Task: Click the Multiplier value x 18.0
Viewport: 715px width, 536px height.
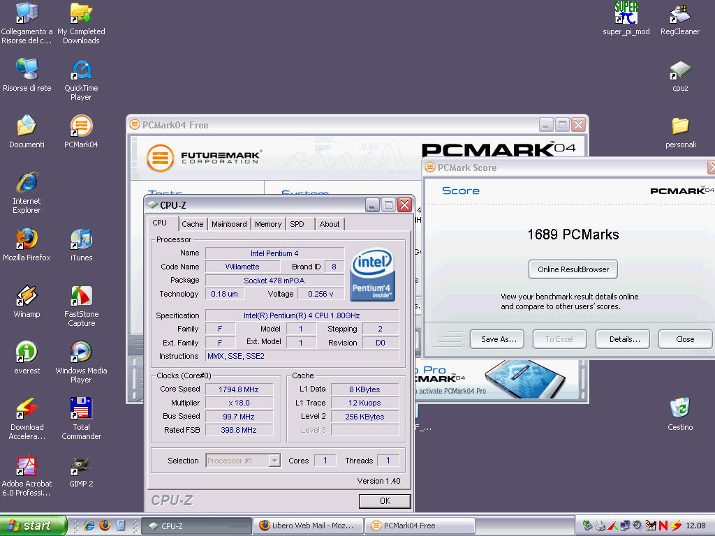Action: [x=239, y=403]
